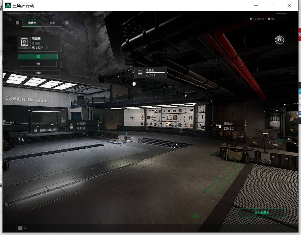This screenshot has height=235, width=301.
Task: Click the round disc icon at upper right
Action: (279, 40)
